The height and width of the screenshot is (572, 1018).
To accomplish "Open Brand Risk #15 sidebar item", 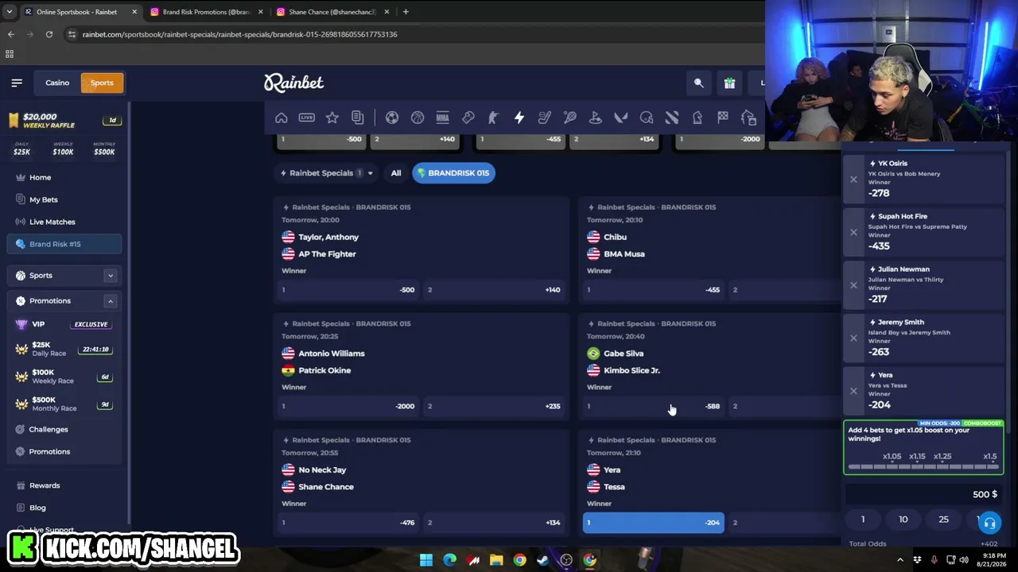I will coord(64,244).
